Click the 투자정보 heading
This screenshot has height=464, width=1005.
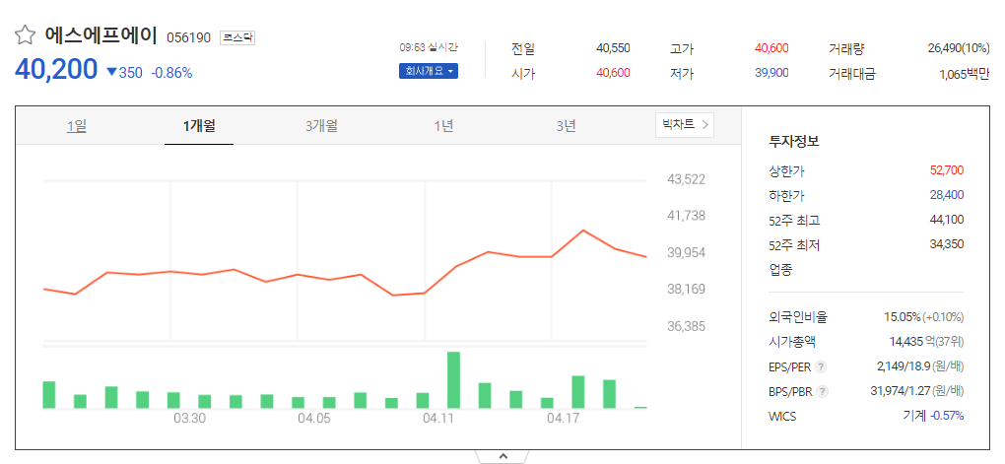[793, 142]
